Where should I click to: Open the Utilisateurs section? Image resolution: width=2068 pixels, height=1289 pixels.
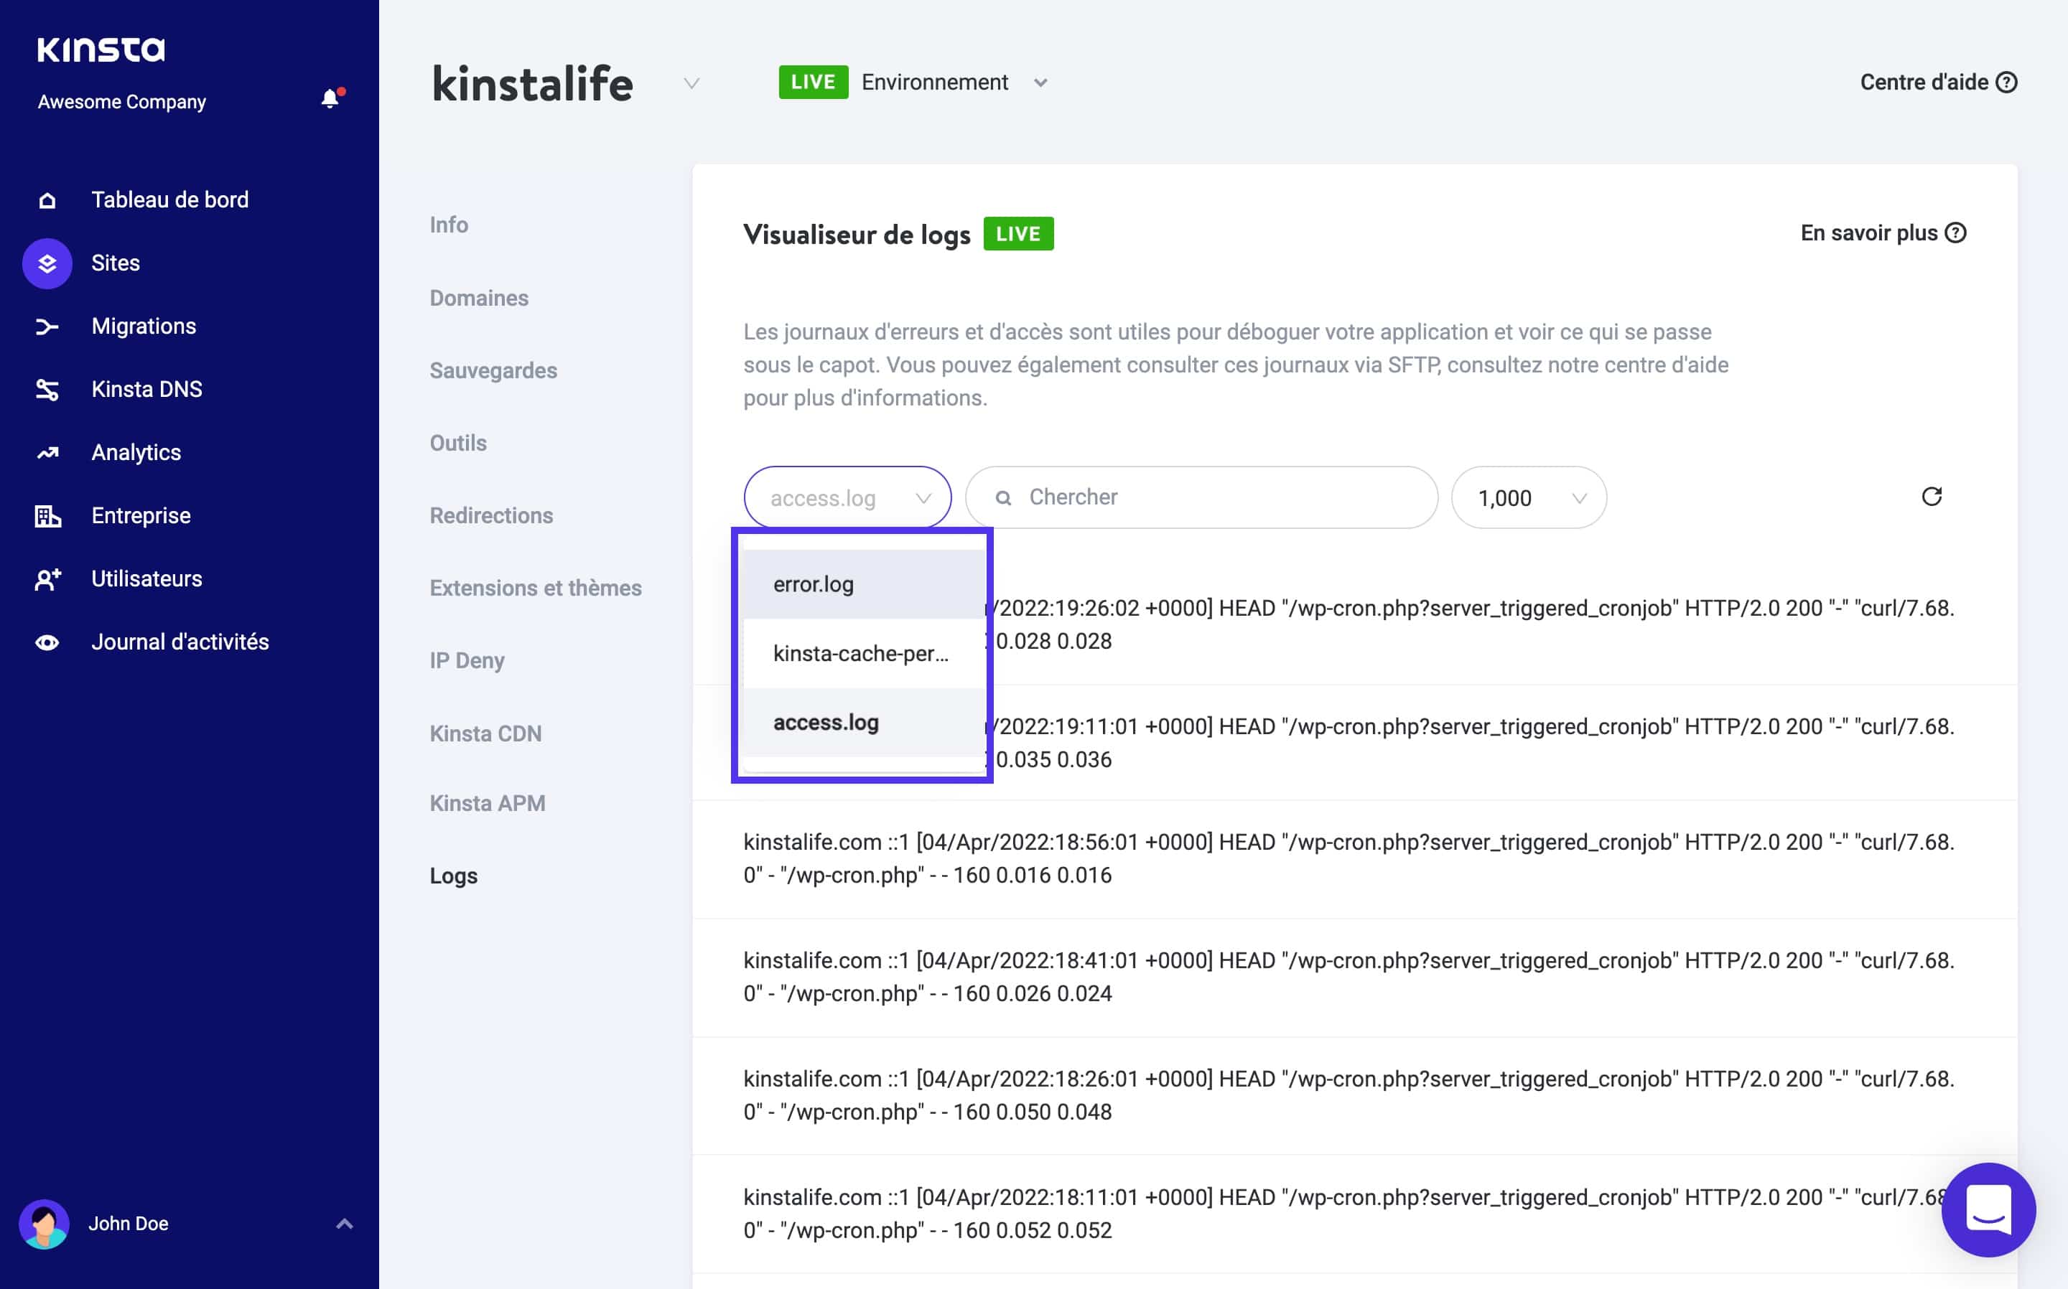click(x=146, y=578)
